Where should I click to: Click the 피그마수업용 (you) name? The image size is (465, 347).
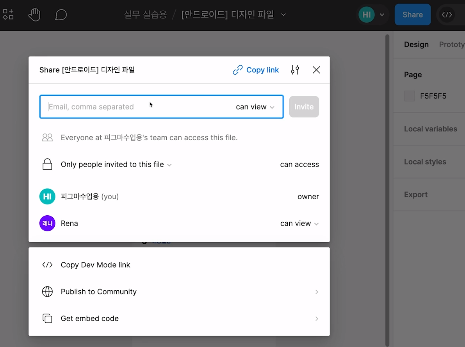click(x=89, y=197)
